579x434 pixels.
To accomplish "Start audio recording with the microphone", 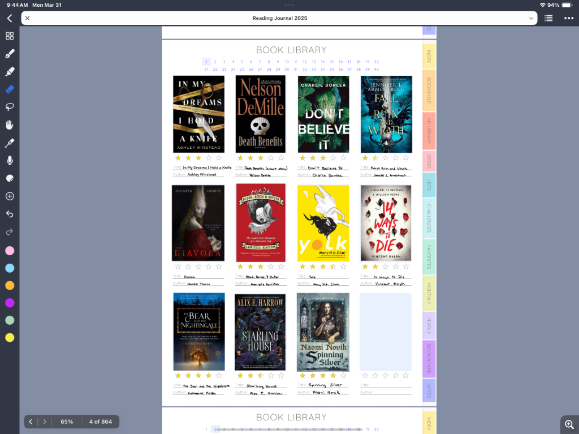I will [x=10, y=161].
